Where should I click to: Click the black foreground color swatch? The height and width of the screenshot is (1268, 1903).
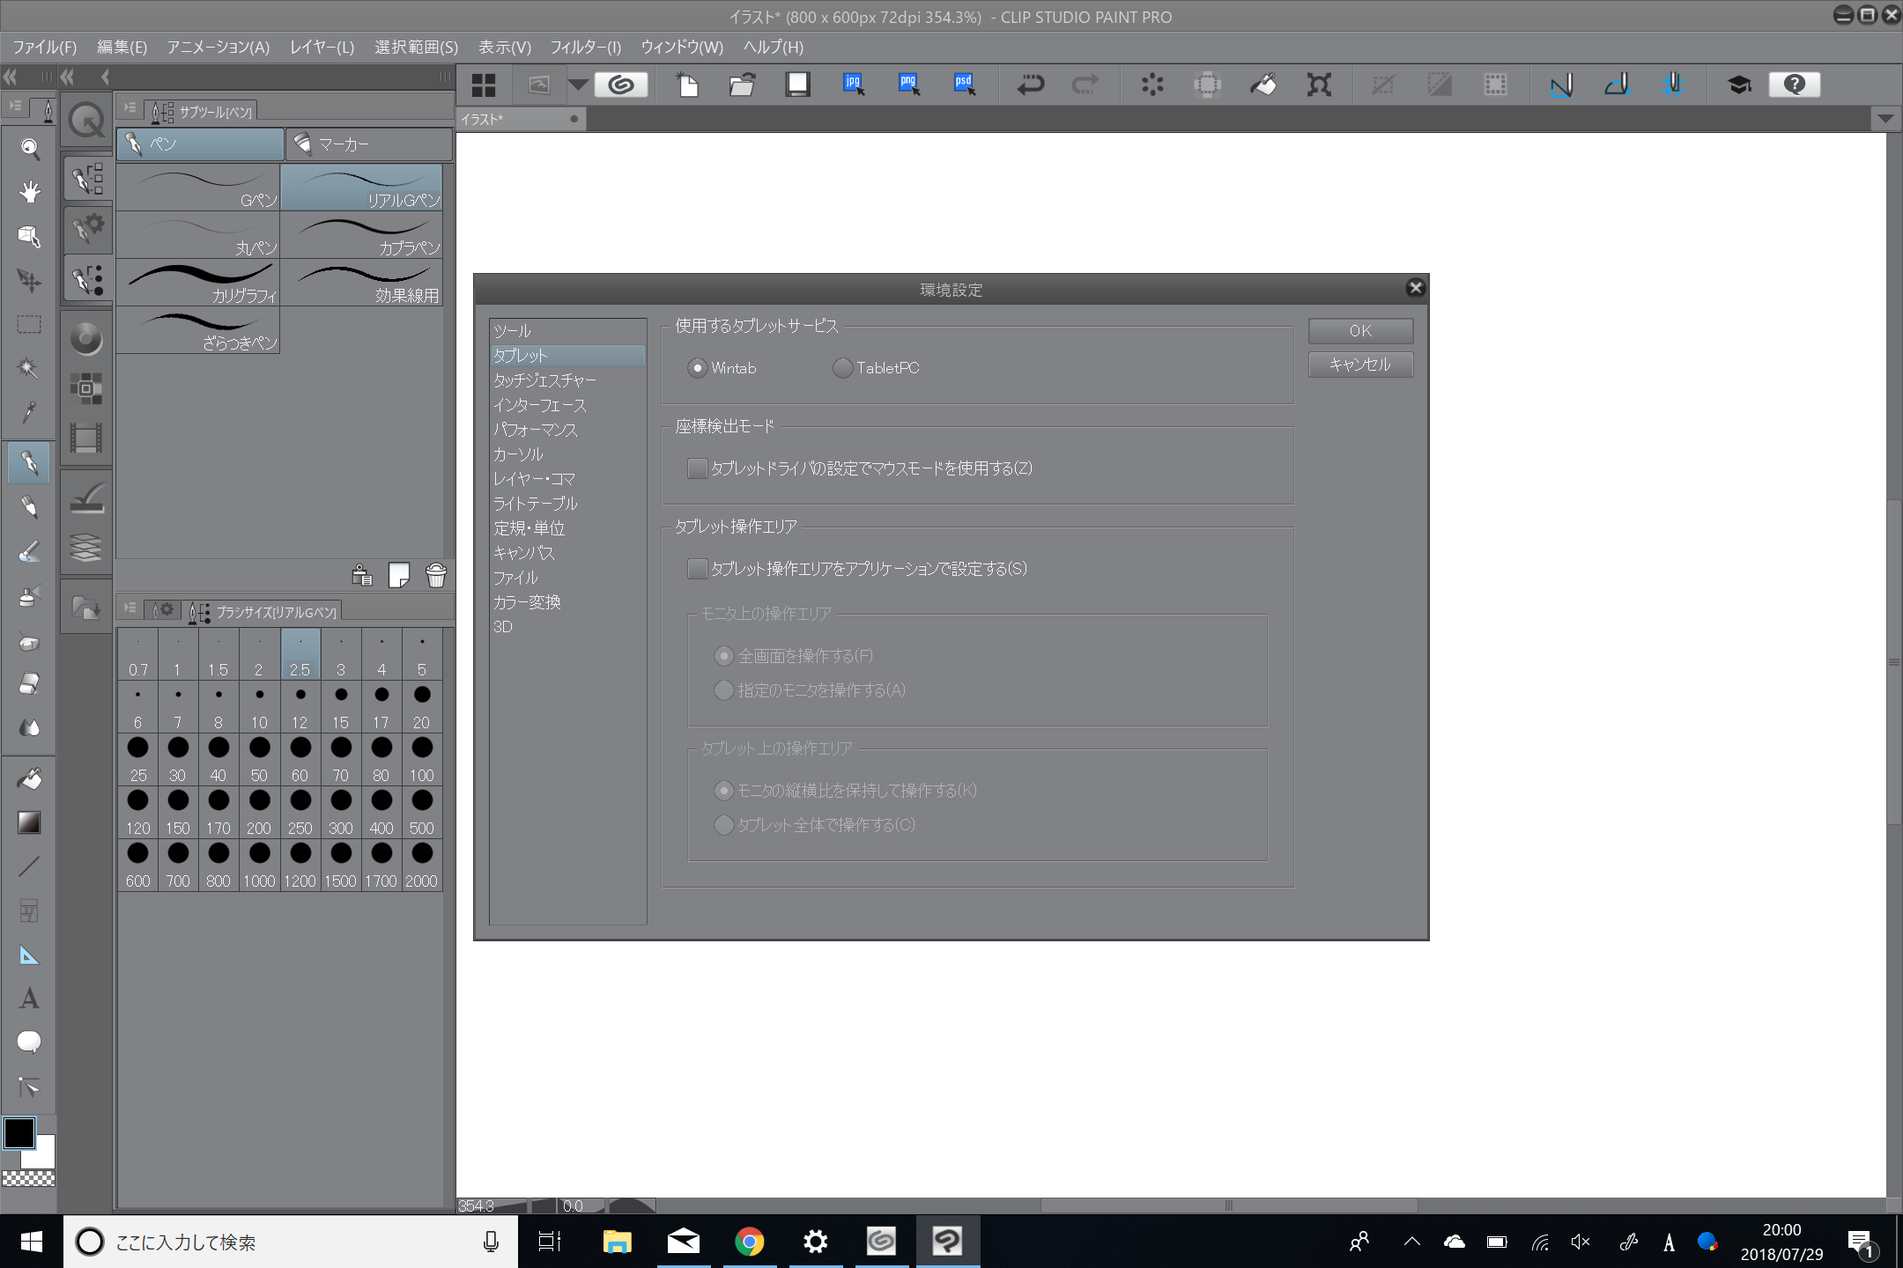(19, 1133)
